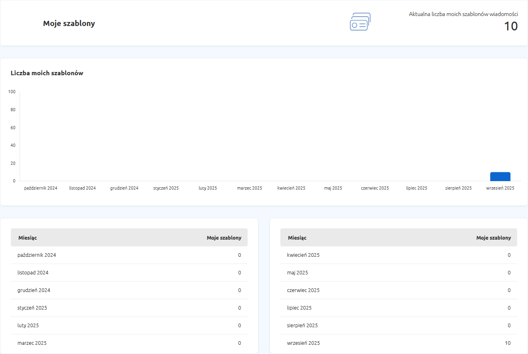
Task: Select październik 2024 label on chart axis
Action: pos(41,188)
